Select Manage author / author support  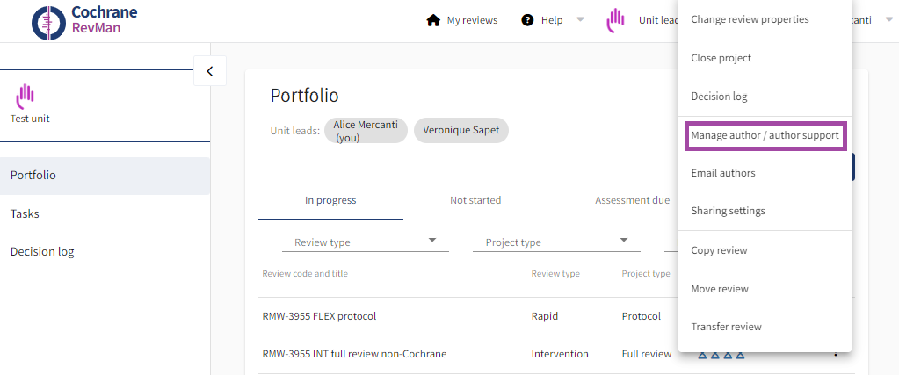[765, 135]
